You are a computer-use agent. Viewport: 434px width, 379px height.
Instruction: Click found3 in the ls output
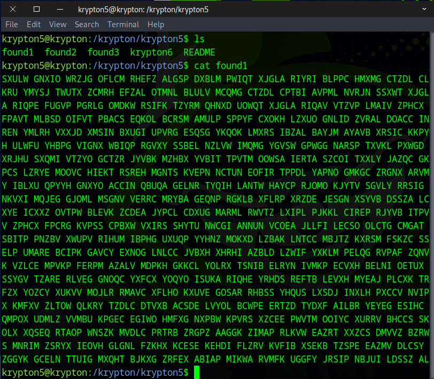pos(103,52)
